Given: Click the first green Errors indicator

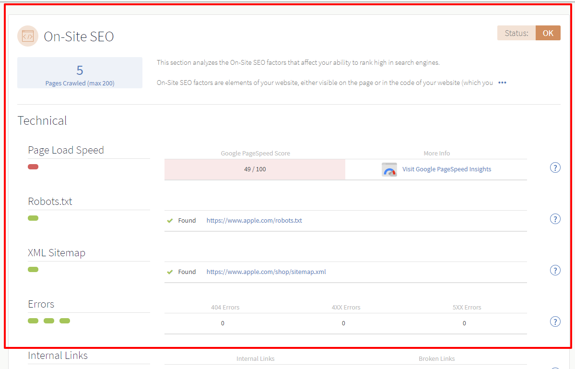Looking at the screenshot, I should click(33, 321).
